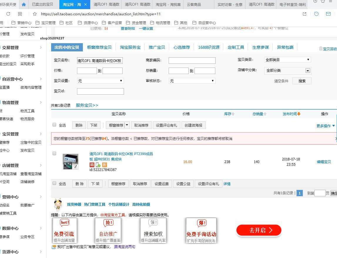Switch to the 1688好货源 tab
The width and height of the screenshot is (337, 258).
[x=209, y=47]
